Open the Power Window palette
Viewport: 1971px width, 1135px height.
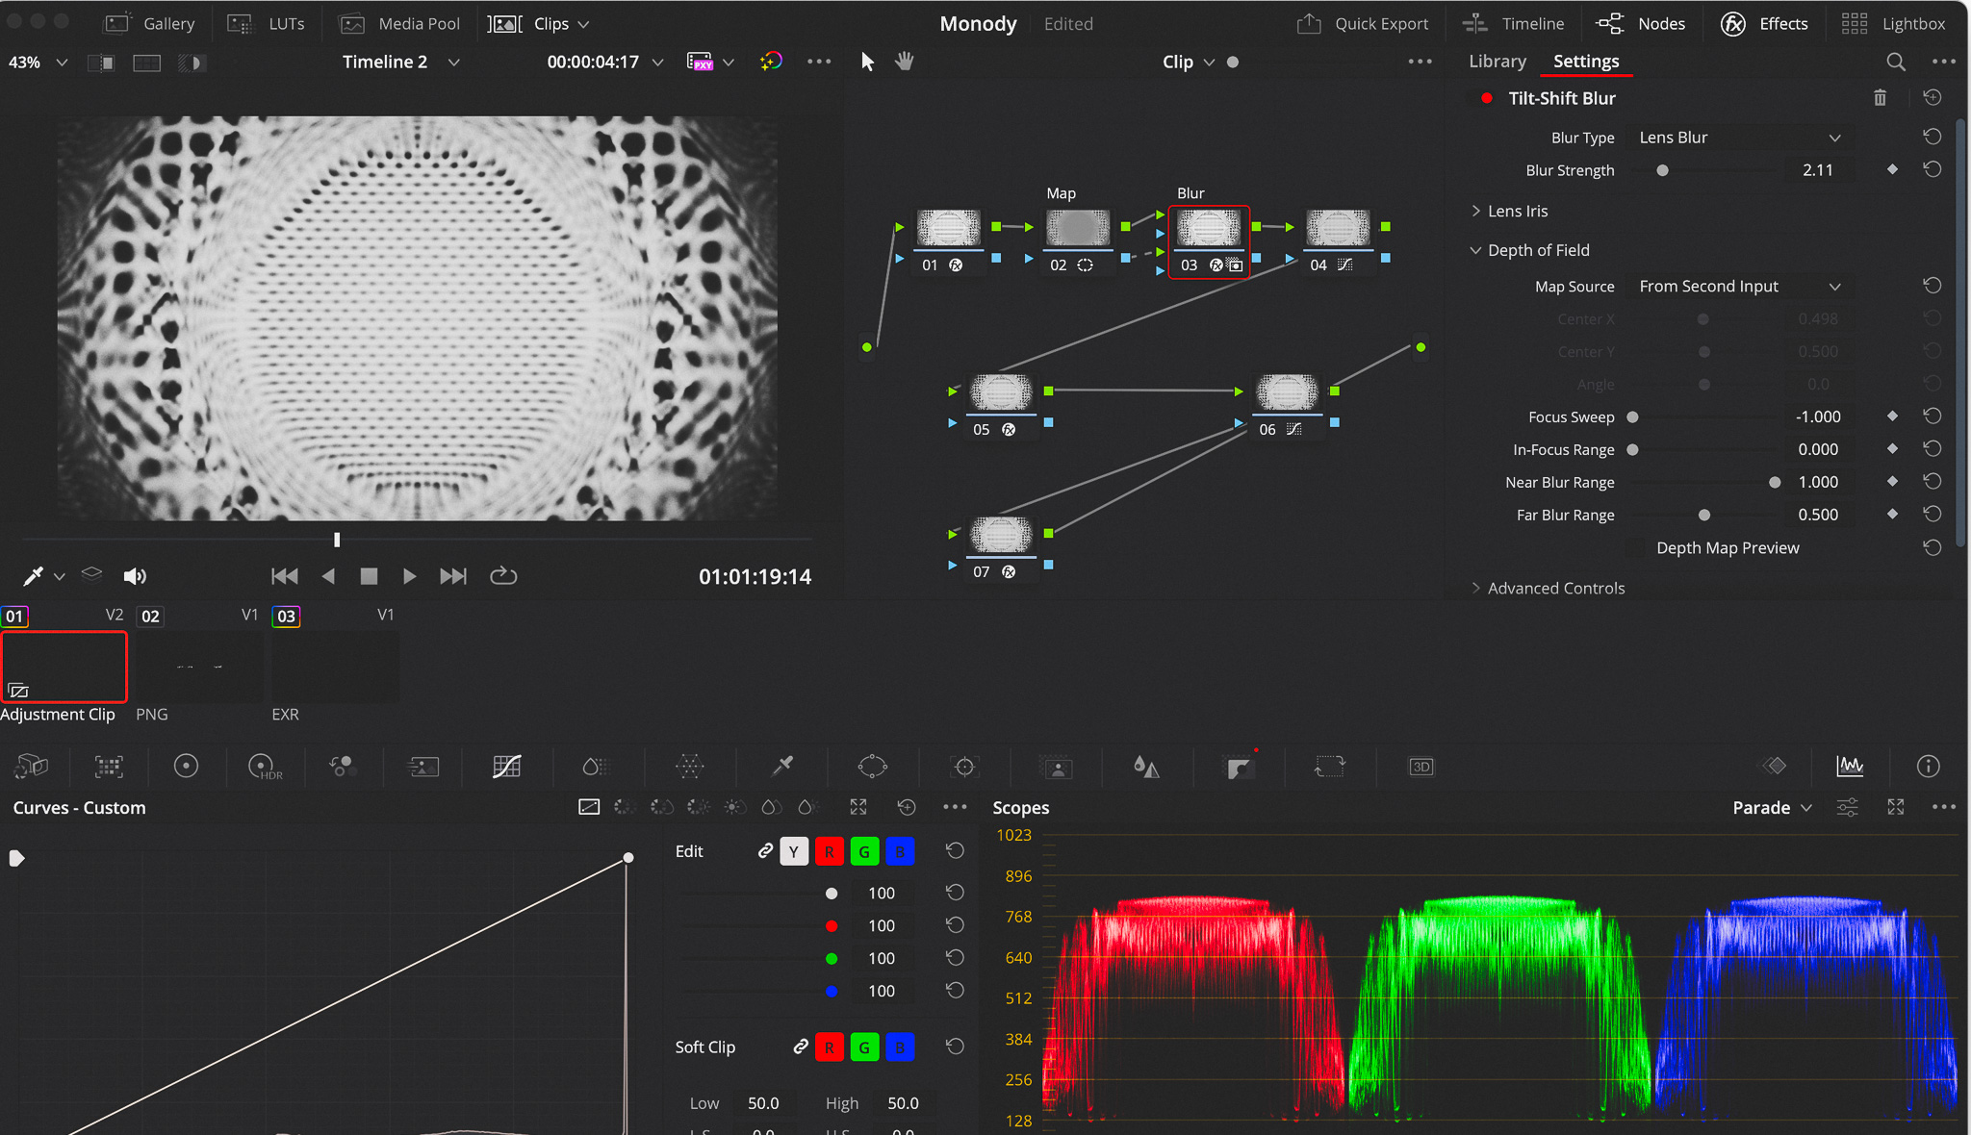click(x=872, y=767)
